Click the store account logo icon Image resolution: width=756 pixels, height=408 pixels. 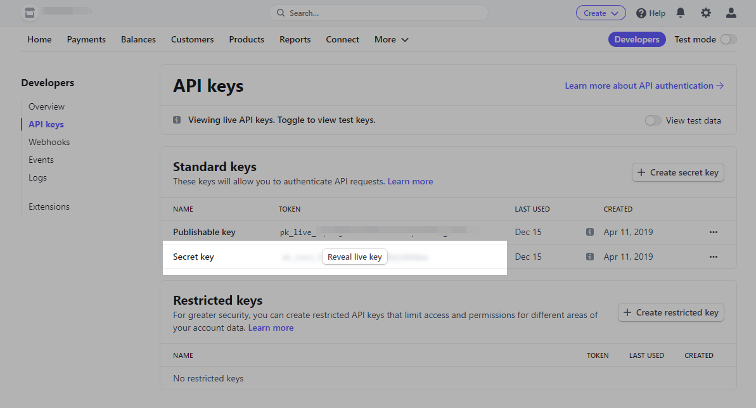coord(30,13)
